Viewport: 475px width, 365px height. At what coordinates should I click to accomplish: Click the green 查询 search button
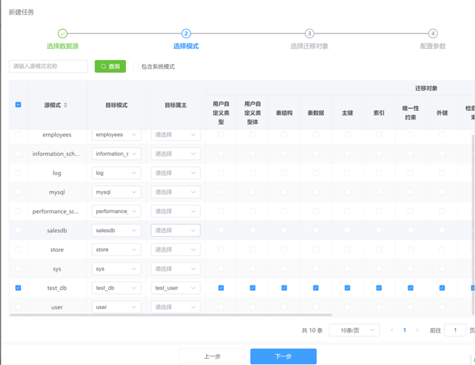[110, 66]
